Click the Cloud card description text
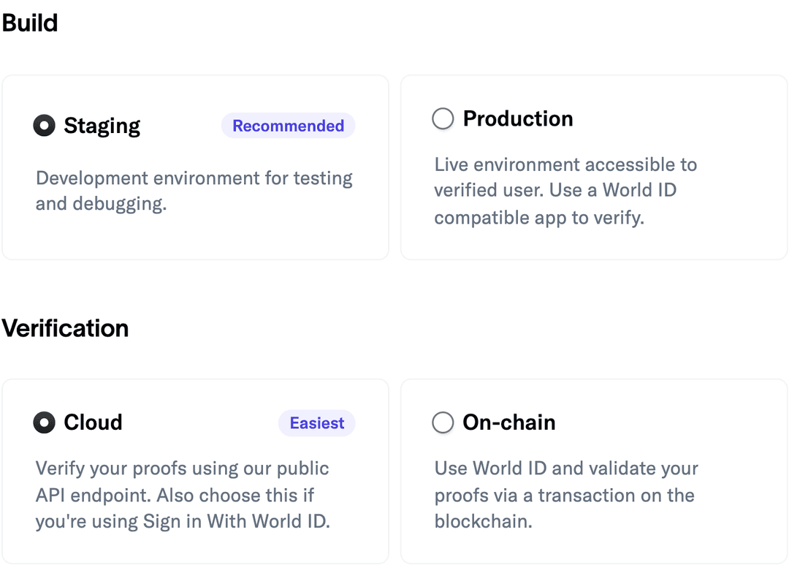Viewport: 789px width, 573px height. click(x=183, y=495)
